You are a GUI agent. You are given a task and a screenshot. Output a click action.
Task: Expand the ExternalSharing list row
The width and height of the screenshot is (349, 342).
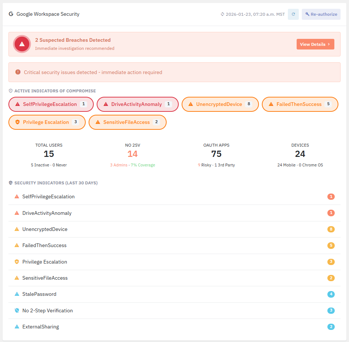(174, 327)
